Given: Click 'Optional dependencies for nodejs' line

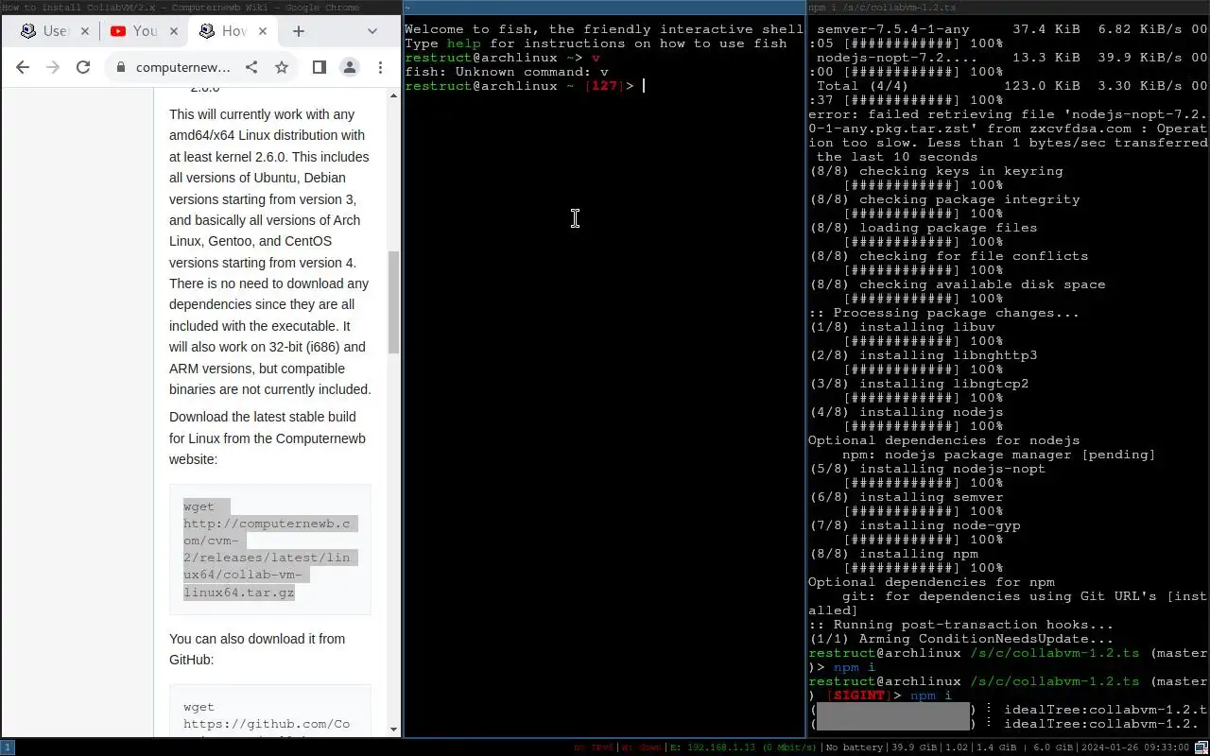Looking at the screenshot, I should pyautogui.click(x=943, y=440).
